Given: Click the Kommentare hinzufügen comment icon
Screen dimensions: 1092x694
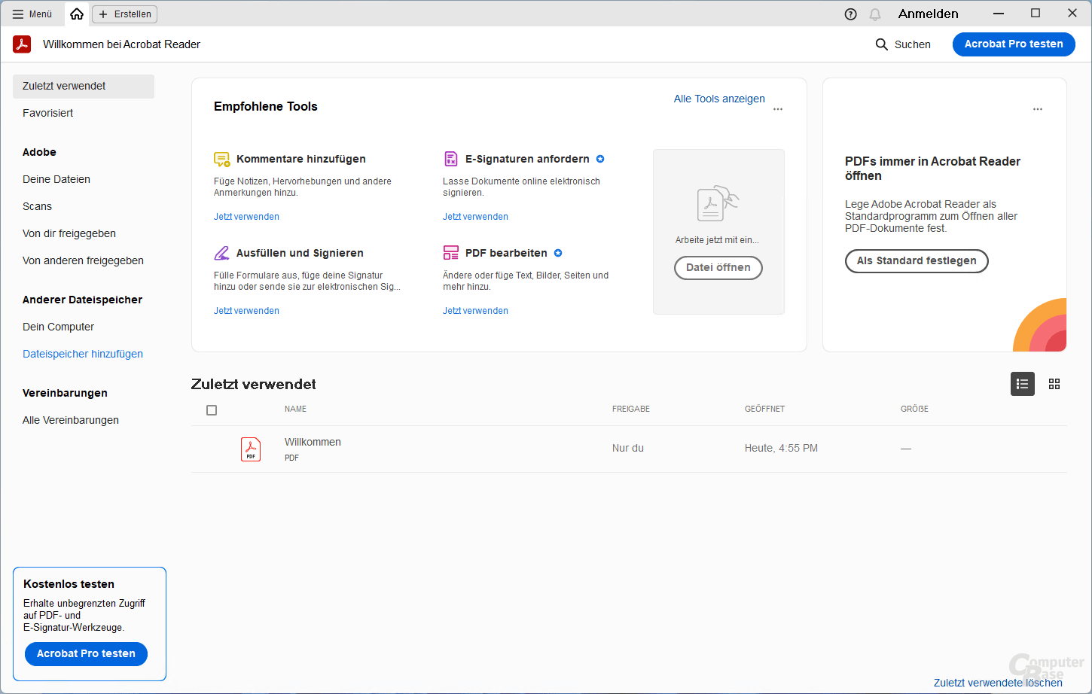Looking at the screenshot, I should (221, 159).
